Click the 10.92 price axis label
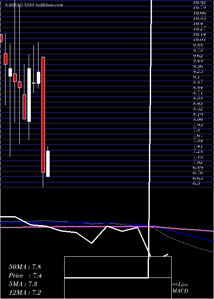 click(x=199, y=3)
